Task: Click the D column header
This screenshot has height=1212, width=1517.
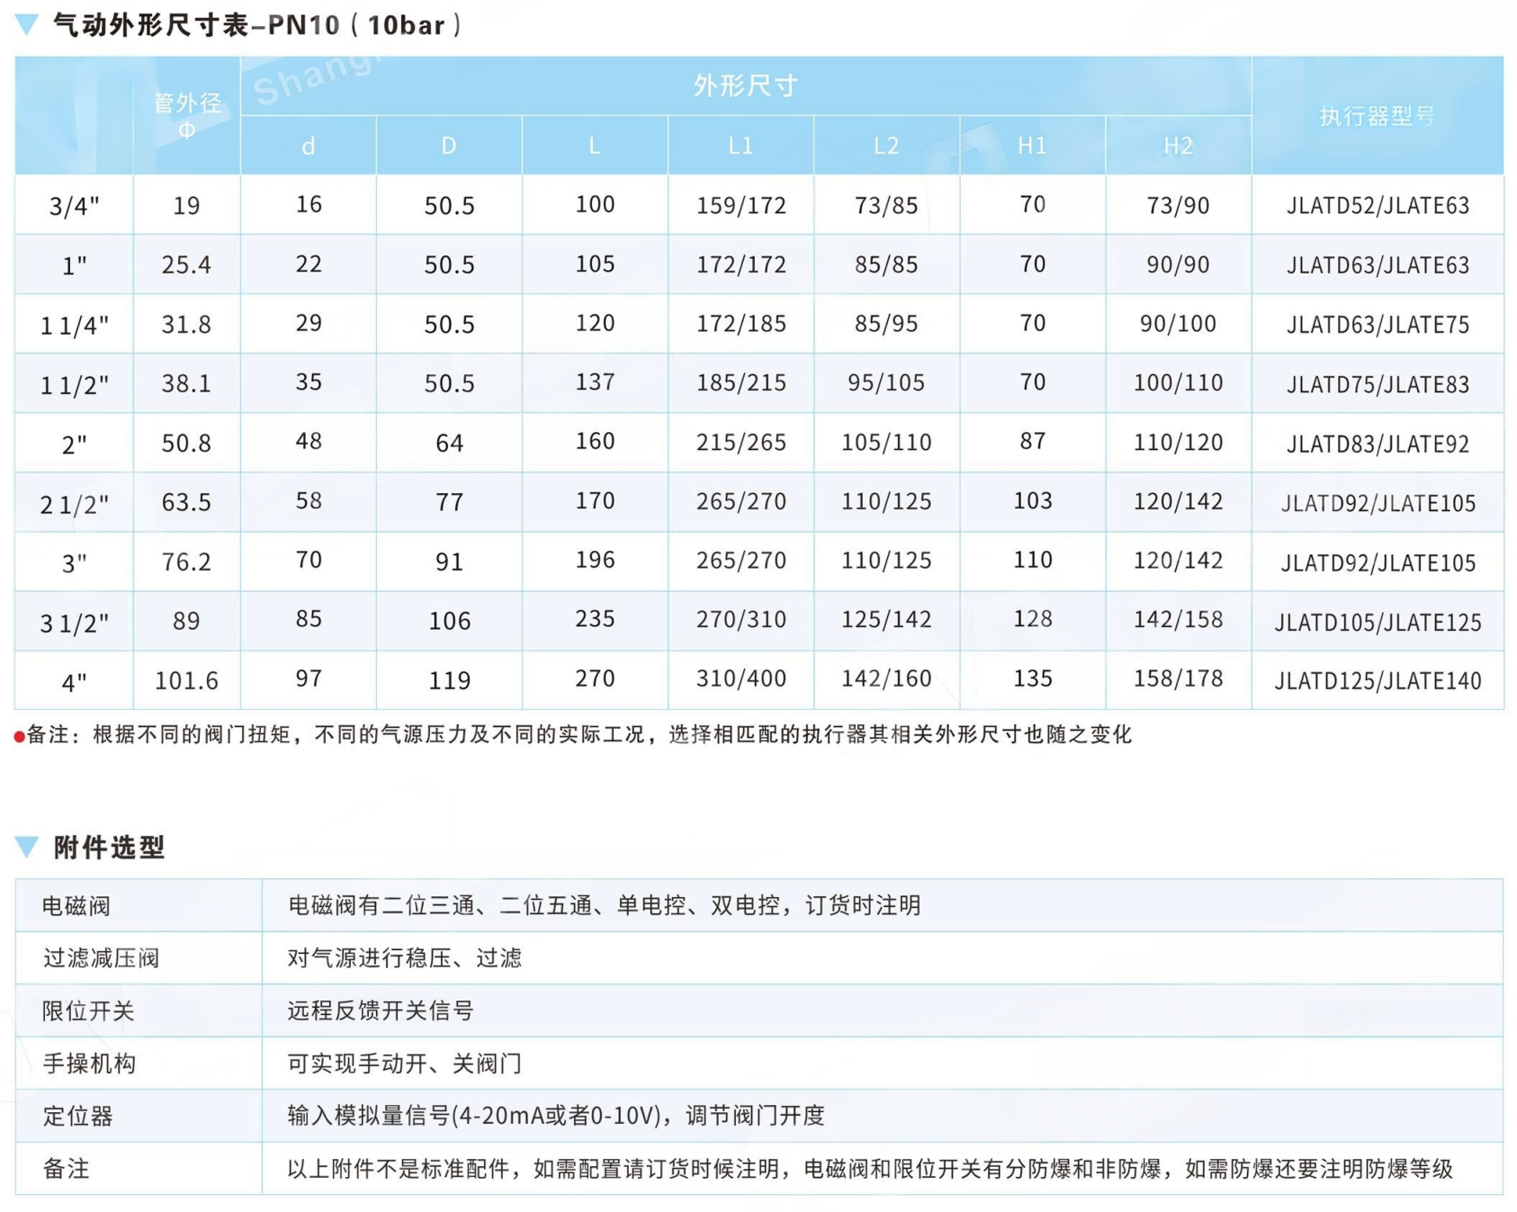Action: [448, 145]
